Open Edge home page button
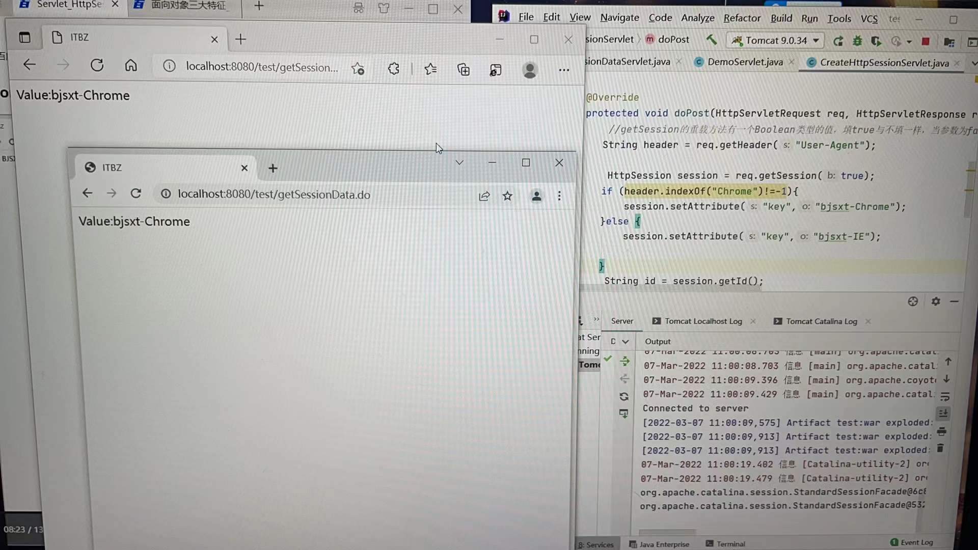The width and height of the screenshot is (978, 550). [x=131, y=65]
